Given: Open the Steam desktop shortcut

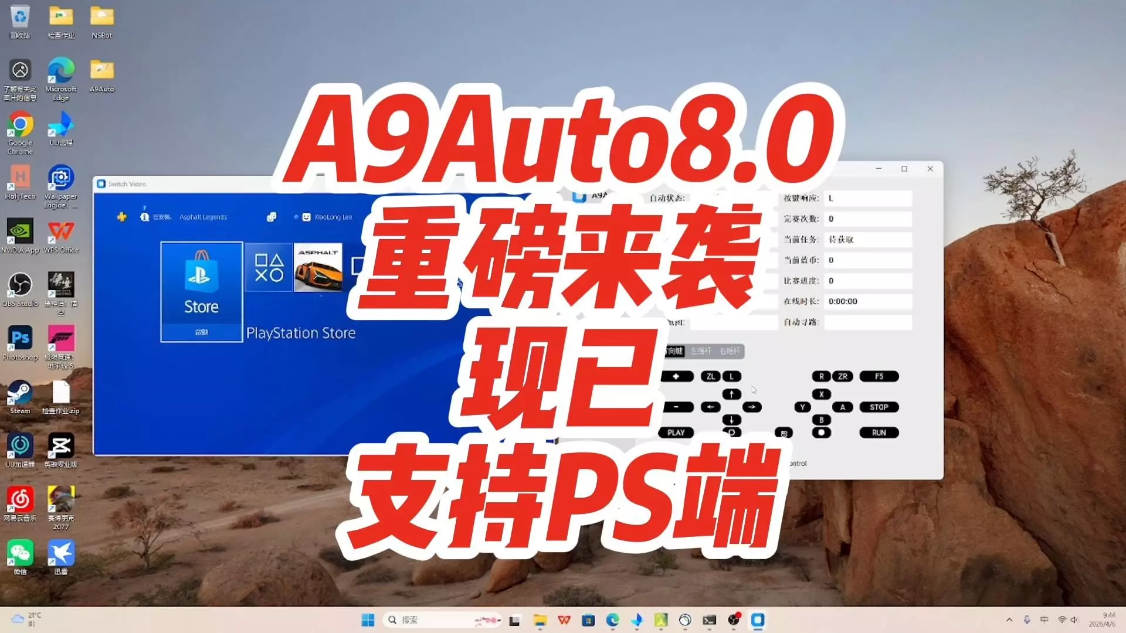Looking at the screenshot, I should [20, 397].
